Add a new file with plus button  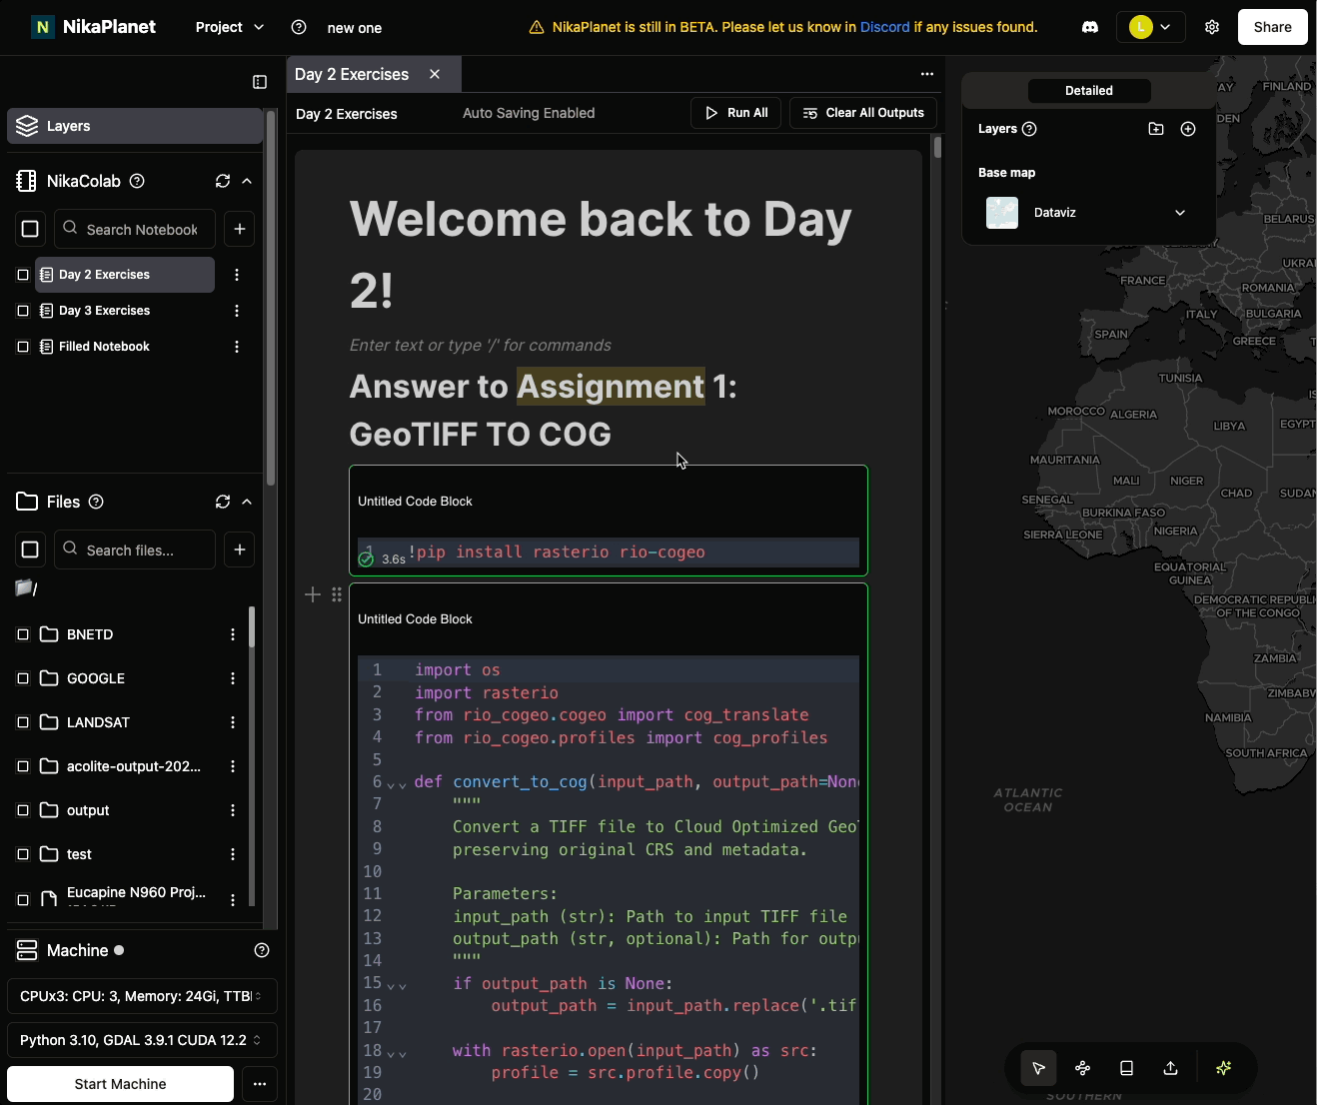click(x=240, y=550)
